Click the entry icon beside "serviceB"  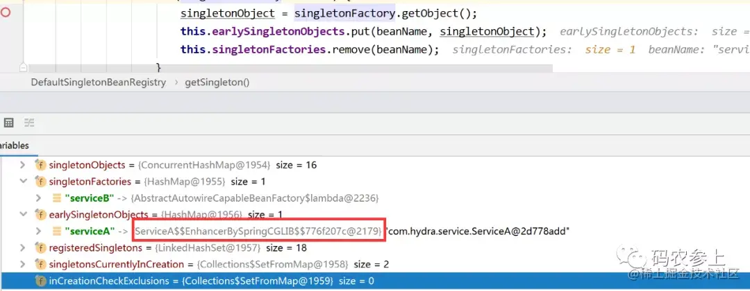pos(56,197)
